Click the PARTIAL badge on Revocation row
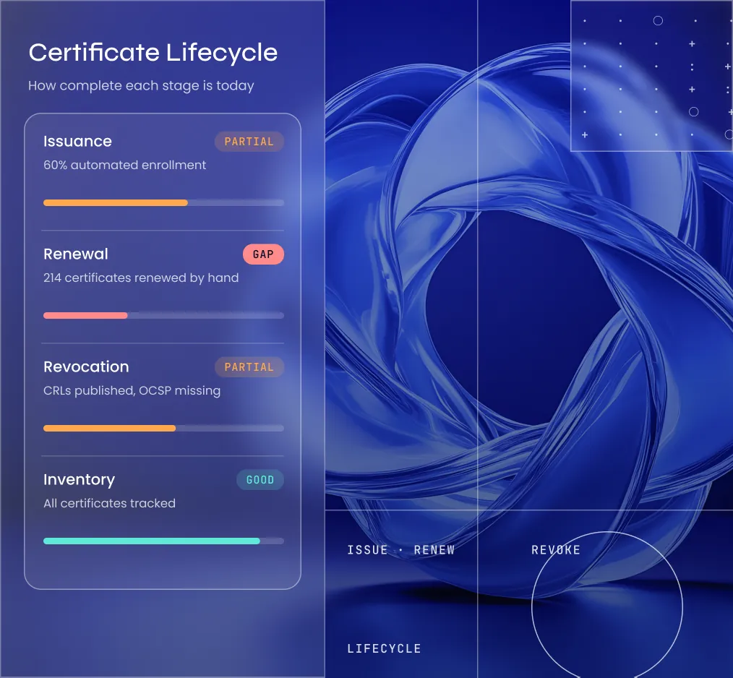Viewport: 733px width, 678px height. tap(249, 367)
